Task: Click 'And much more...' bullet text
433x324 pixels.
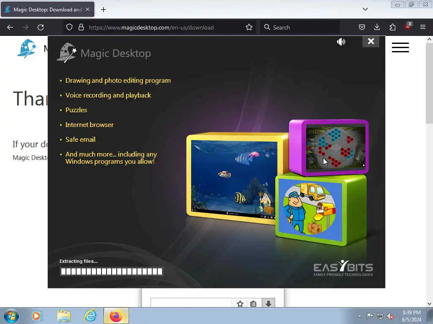Action: 111,158
